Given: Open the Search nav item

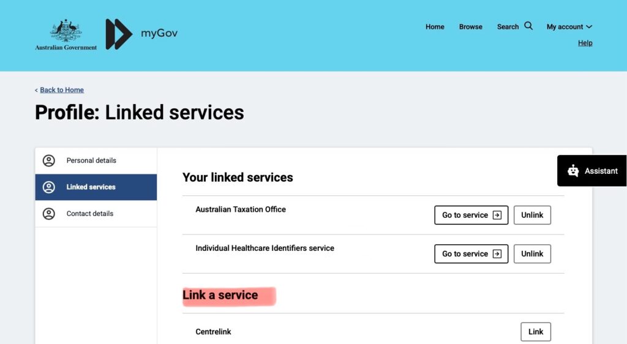Looking at the screenshot, I should click(514, 26).
